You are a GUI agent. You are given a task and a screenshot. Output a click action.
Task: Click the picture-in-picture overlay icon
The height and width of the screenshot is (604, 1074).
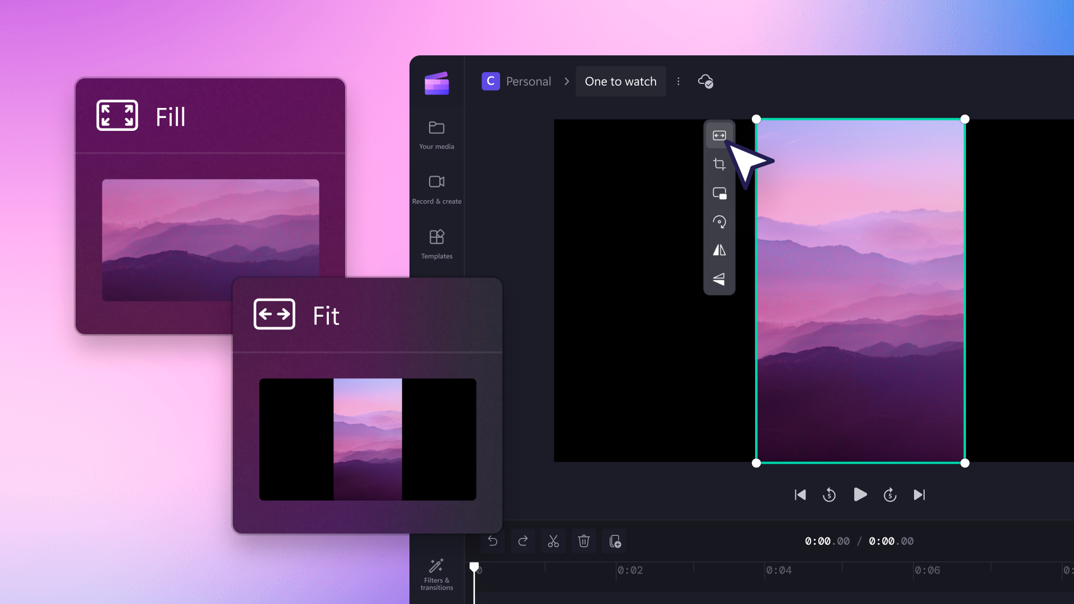click(719, 192)
